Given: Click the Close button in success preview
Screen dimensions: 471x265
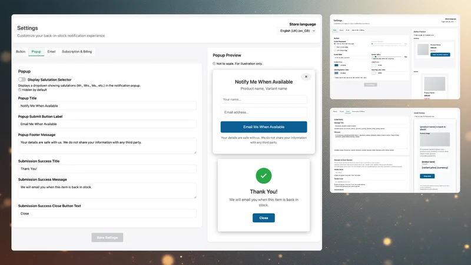Looking at the screenshot, I should tap(263, 218).
